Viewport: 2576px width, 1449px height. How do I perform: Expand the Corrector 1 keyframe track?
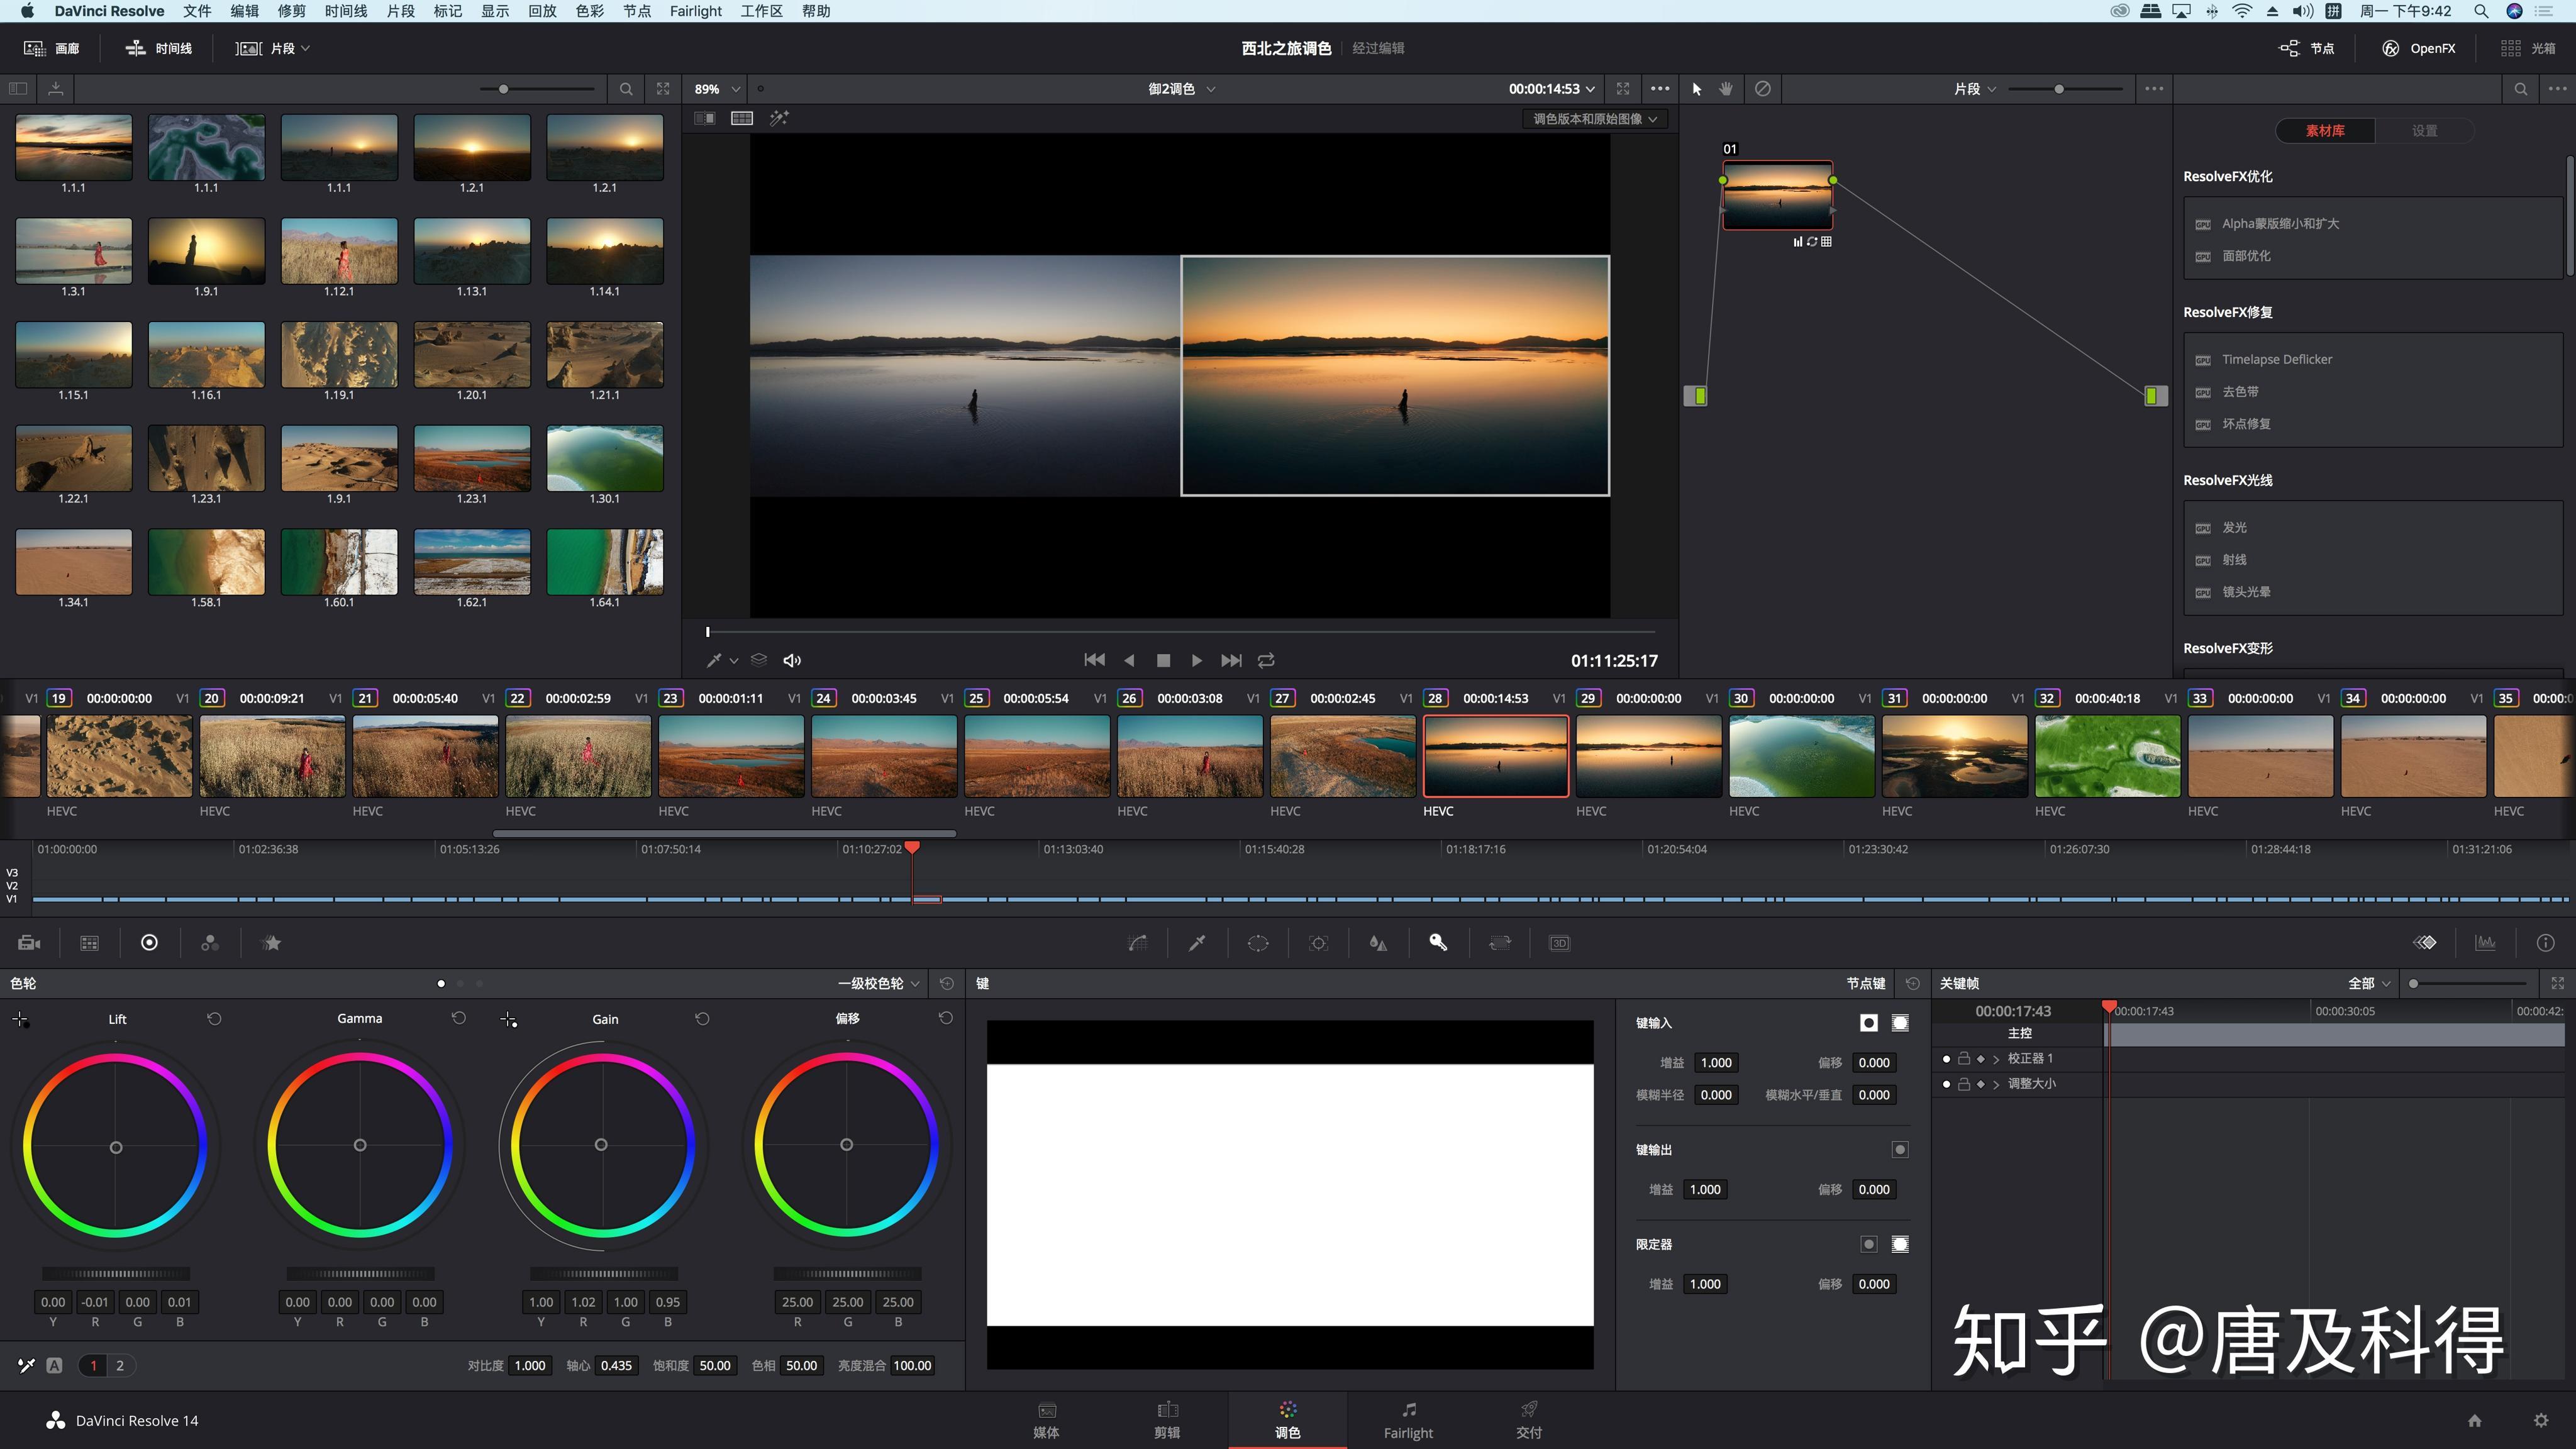click(x=1996, y=1059)
